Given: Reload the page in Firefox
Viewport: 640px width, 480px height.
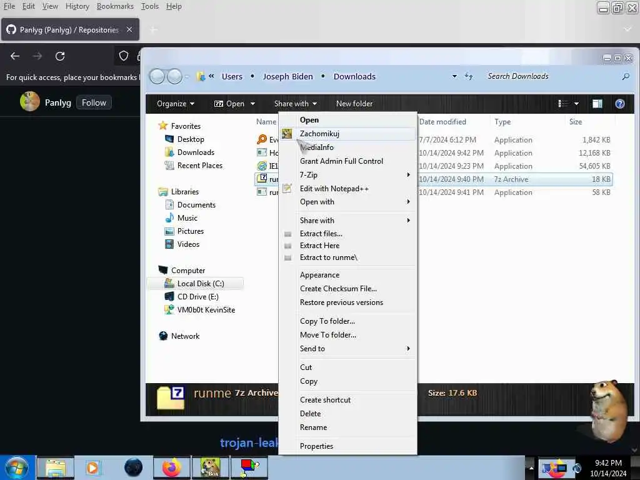Looking at the screenshot, I should (x=60, y=56).
